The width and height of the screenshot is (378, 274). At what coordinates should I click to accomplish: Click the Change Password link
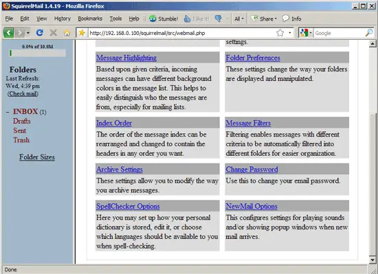[252, 169]
